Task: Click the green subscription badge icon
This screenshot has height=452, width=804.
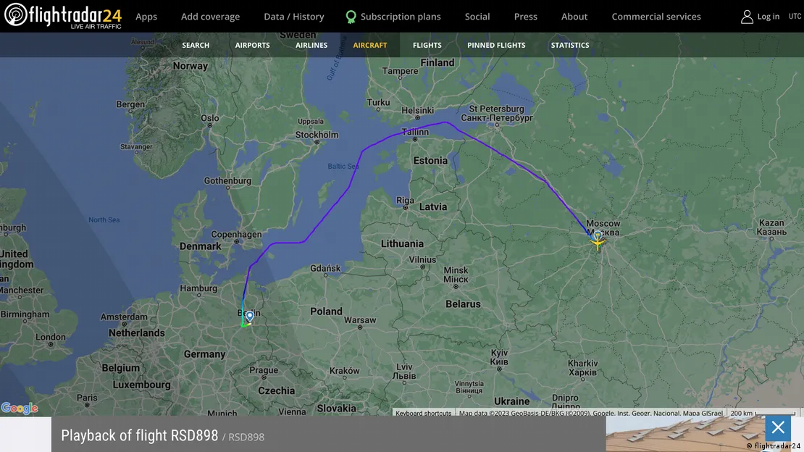Action: pyautogui.click(x=351, y=17)
